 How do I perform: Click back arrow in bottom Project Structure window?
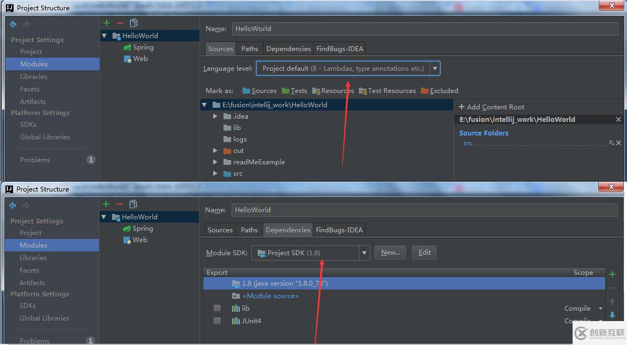[x=13, y=205]
